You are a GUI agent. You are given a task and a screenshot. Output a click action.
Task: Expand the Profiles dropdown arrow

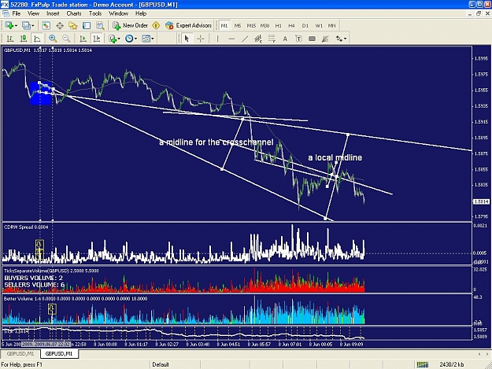coord(33,26)
